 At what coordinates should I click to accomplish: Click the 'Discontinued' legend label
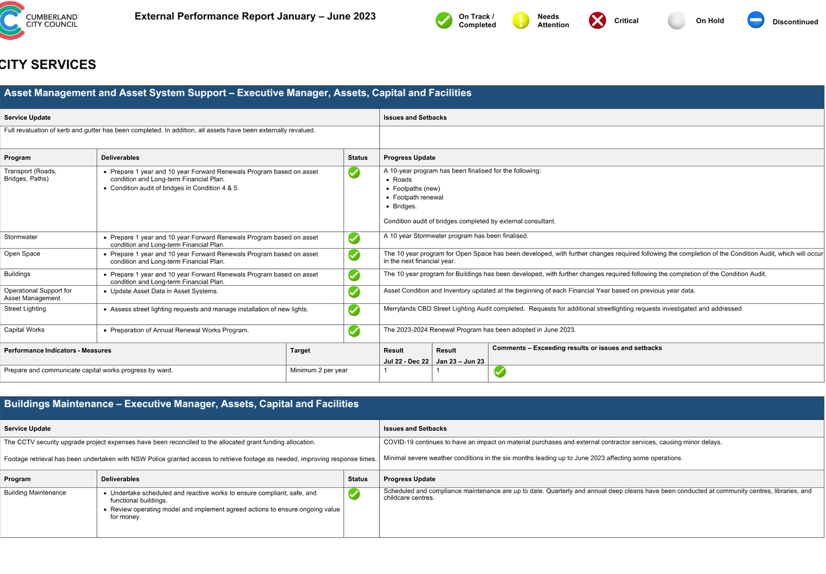pos(795,22)
